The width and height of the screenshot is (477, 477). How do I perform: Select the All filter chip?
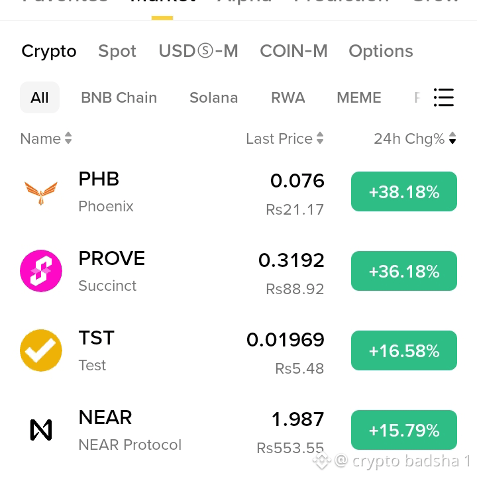pyautogui.click(x=40, y=97)
